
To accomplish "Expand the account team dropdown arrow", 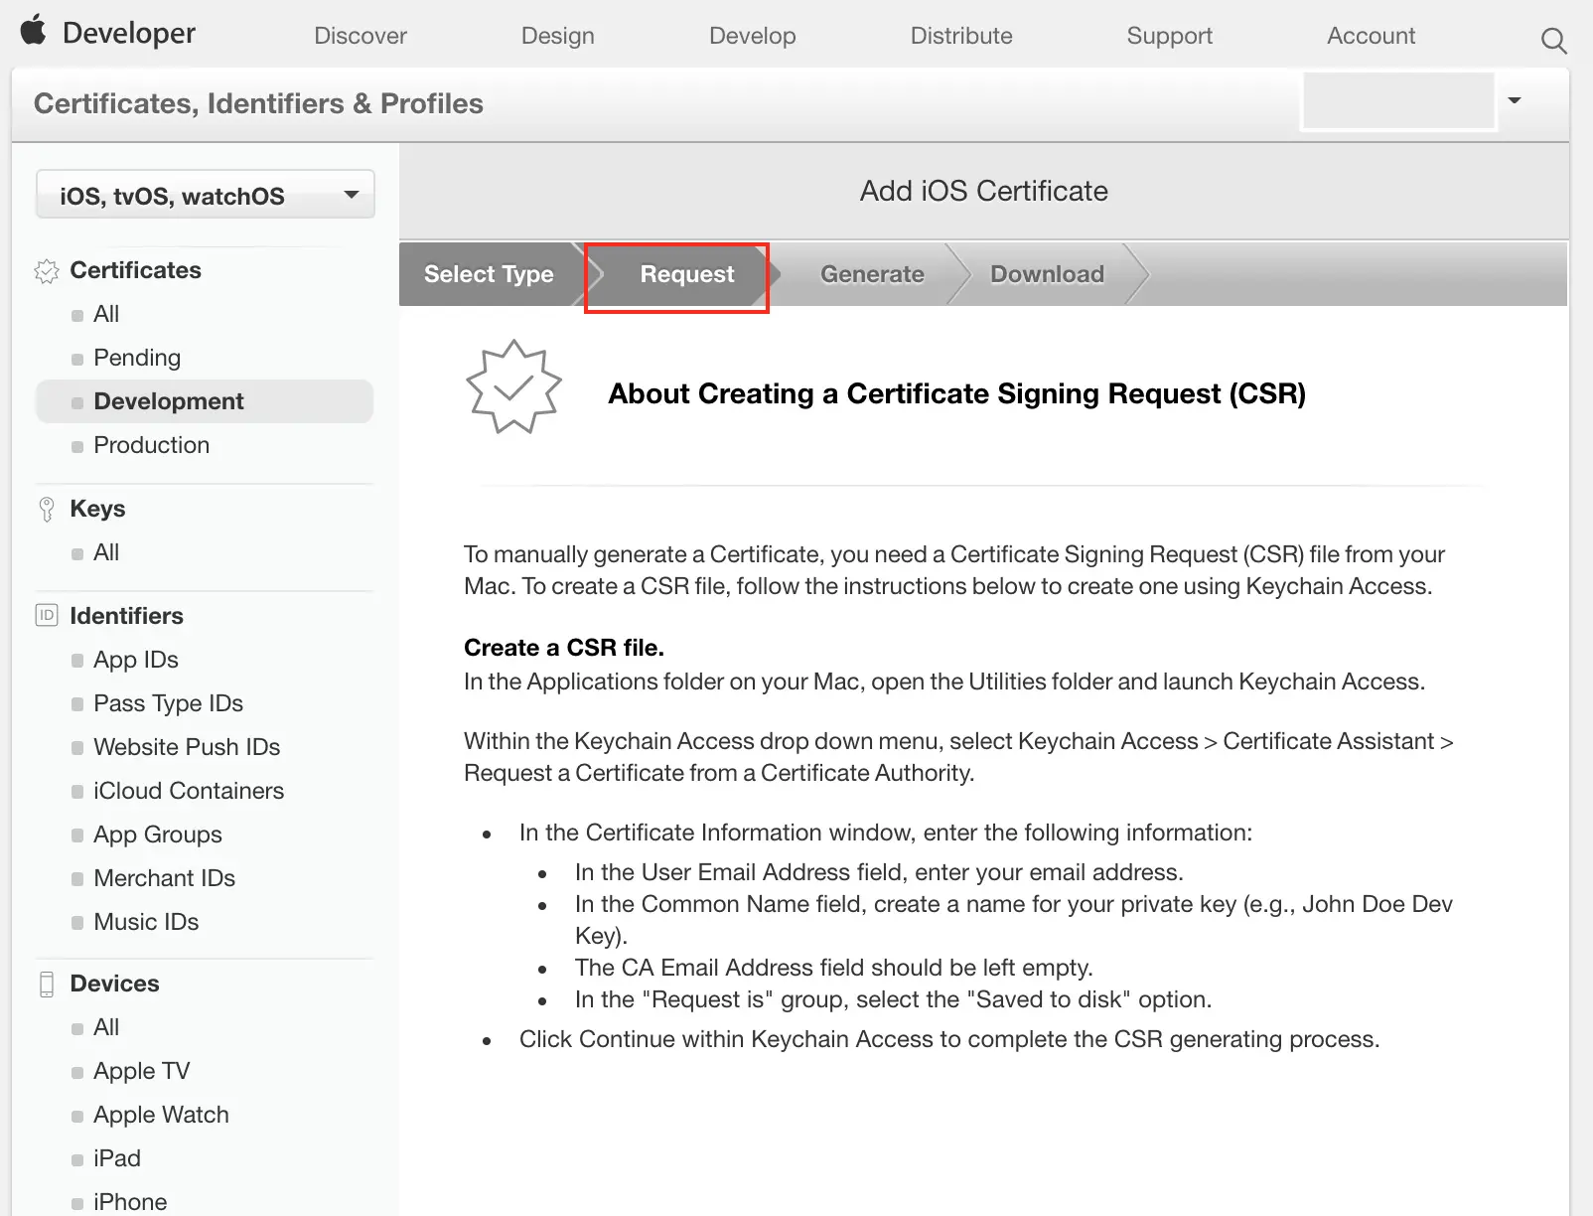I will [x=1515, y=100].
